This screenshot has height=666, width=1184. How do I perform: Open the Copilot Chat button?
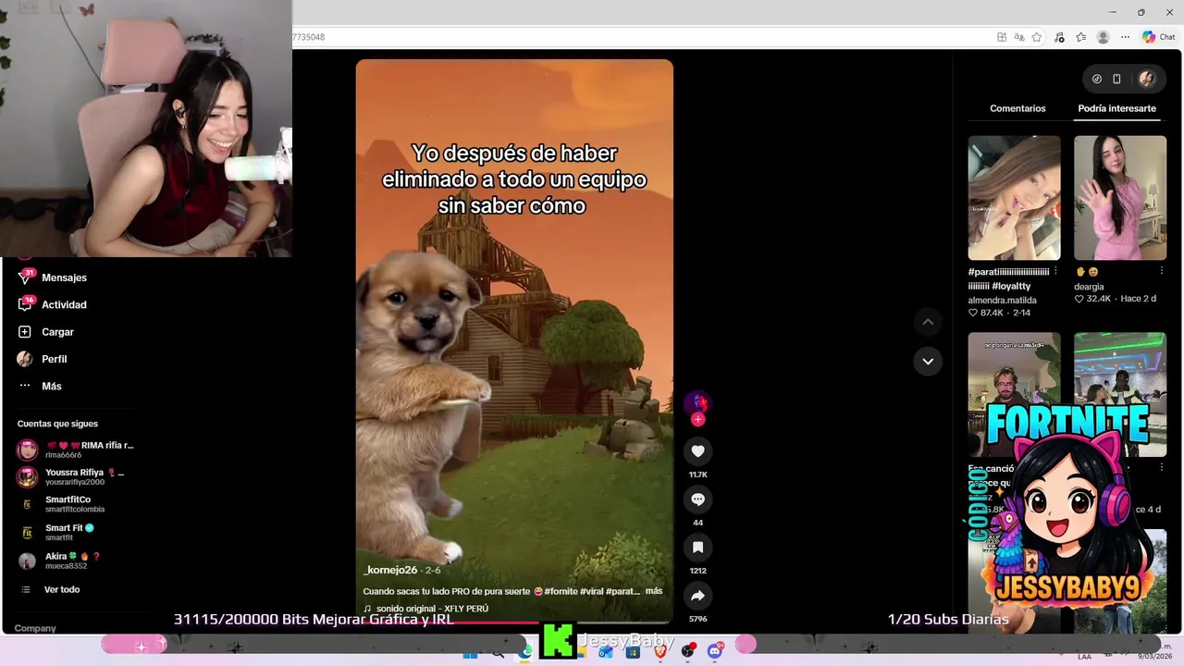pyautogui.click(x=1158, y=37)
